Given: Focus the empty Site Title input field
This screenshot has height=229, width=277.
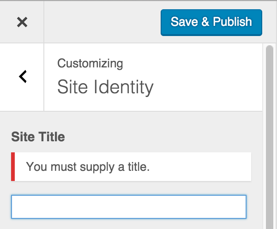Looking at the screenshot, I should [129, 207].
